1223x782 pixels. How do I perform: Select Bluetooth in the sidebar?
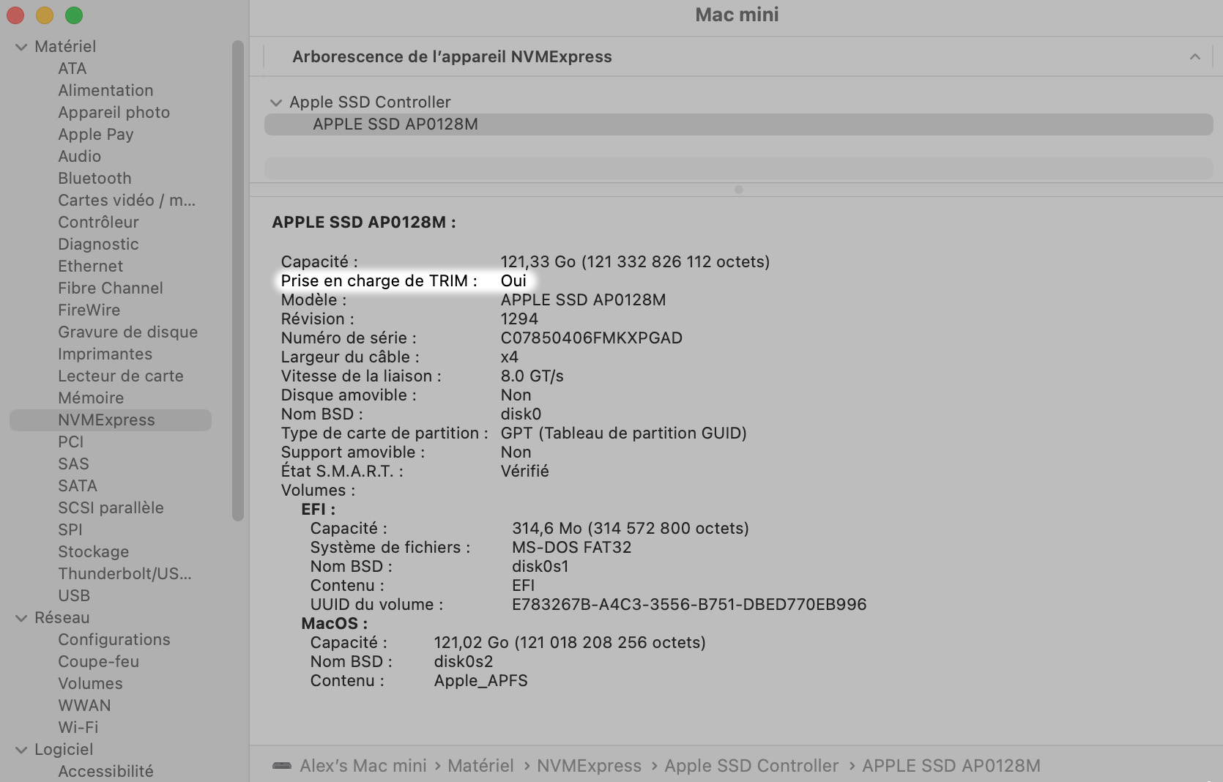[x=94, y=178]
